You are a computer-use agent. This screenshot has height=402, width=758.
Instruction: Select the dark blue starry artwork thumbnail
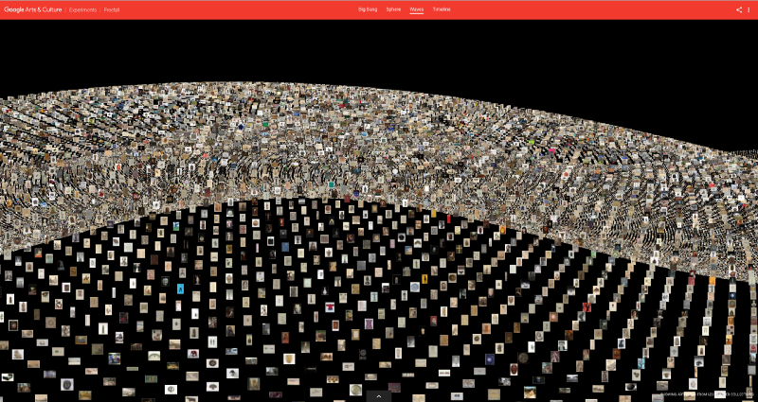coord(489,359)
